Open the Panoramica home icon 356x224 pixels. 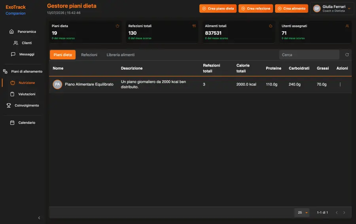click(x=11, y=32)
